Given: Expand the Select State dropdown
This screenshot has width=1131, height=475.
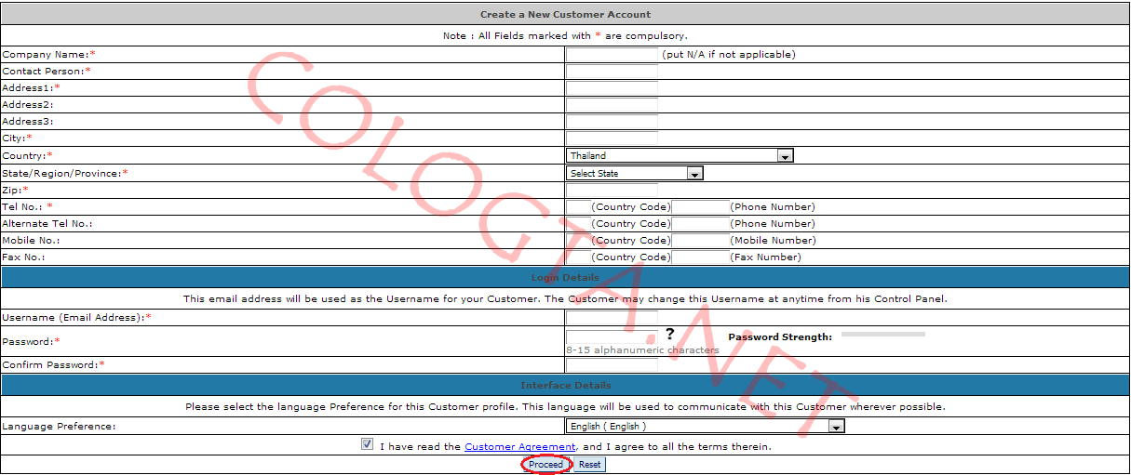Looking at the screenshot, I should 634,173.
